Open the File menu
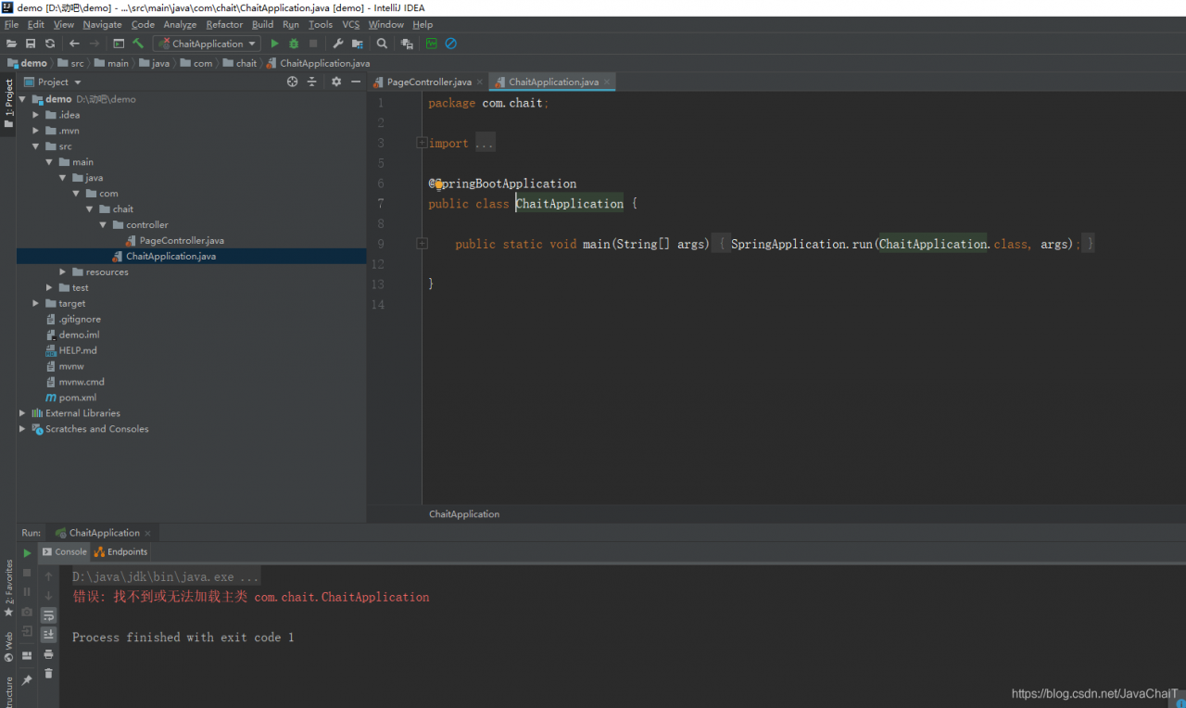Screen dimensions: 1186x708 (11, 25)
